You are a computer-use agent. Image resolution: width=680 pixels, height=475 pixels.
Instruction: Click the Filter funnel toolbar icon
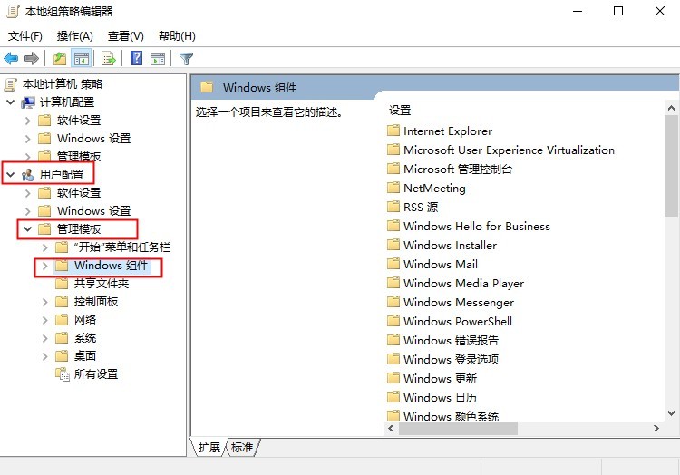pos(186,59)
